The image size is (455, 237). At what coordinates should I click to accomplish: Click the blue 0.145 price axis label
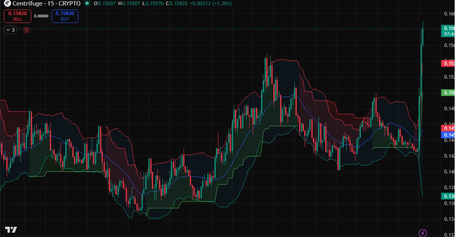pos(448,135)
